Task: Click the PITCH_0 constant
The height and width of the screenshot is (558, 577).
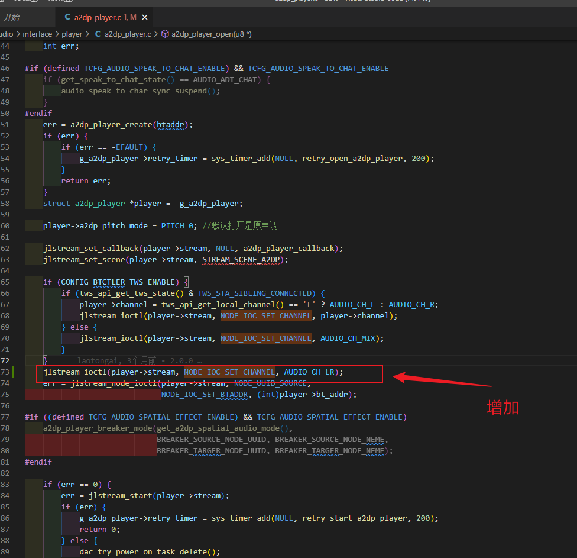Action: [x=177, y=226]
